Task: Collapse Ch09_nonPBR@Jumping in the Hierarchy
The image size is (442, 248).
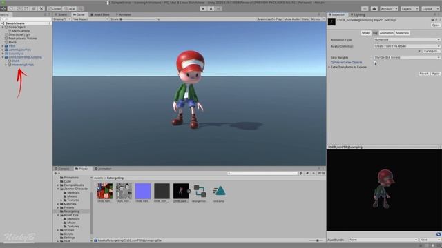Action: (x=3, y=57)
